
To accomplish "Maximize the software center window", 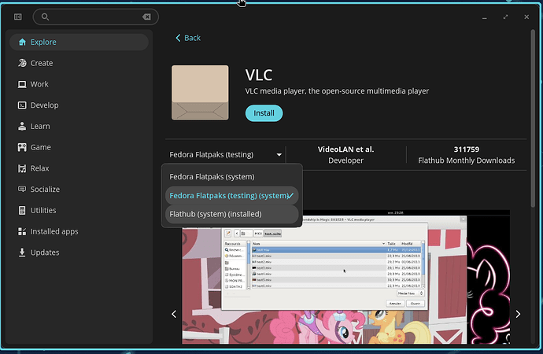I will tap(505, 17).
